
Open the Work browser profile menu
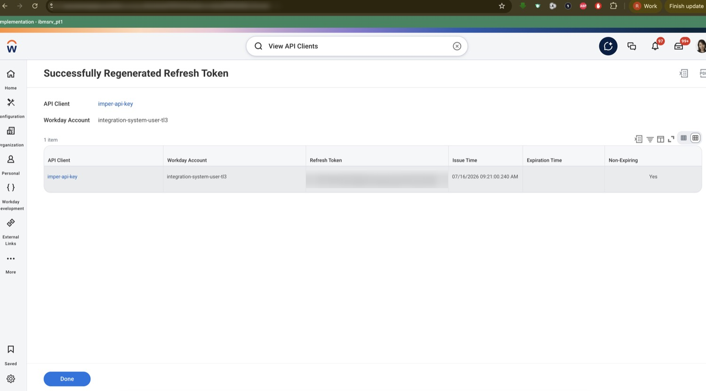click(x=645, y=6)
